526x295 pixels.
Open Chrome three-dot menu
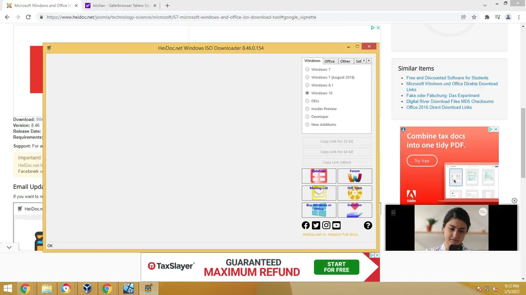[519, 17]
